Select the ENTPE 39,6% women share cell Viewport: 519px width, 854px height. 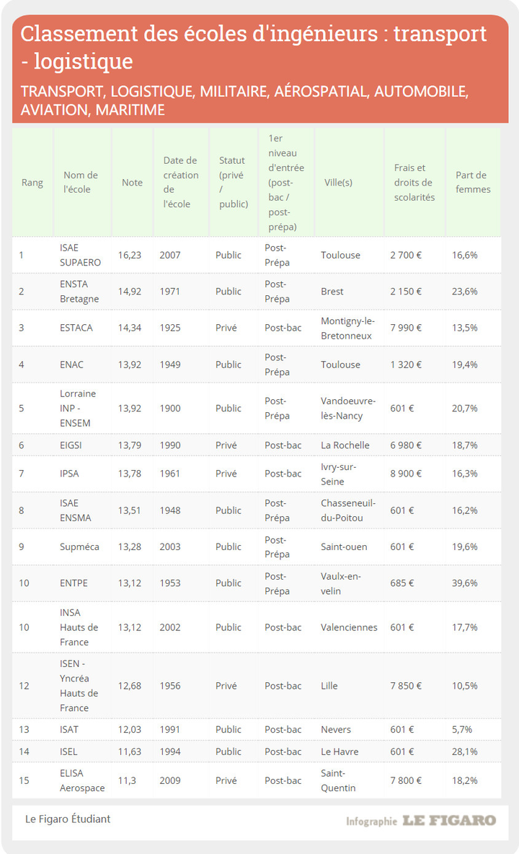pyautogui.click(x=465, y=583)
